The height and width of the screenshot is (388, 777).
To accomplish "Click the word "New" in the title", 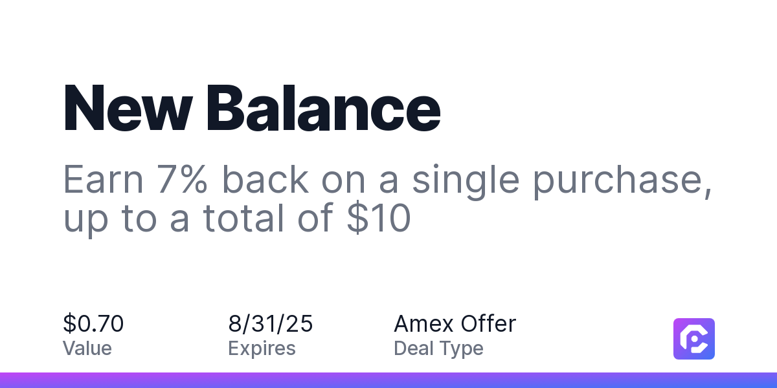I will pyautogui.click(x=128, y=107).
